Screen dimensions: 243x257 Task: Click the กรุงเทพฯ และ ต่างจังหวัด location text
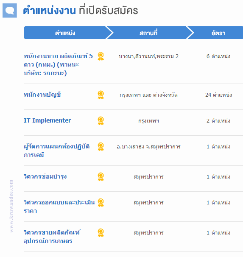click(x=148, y=95)
